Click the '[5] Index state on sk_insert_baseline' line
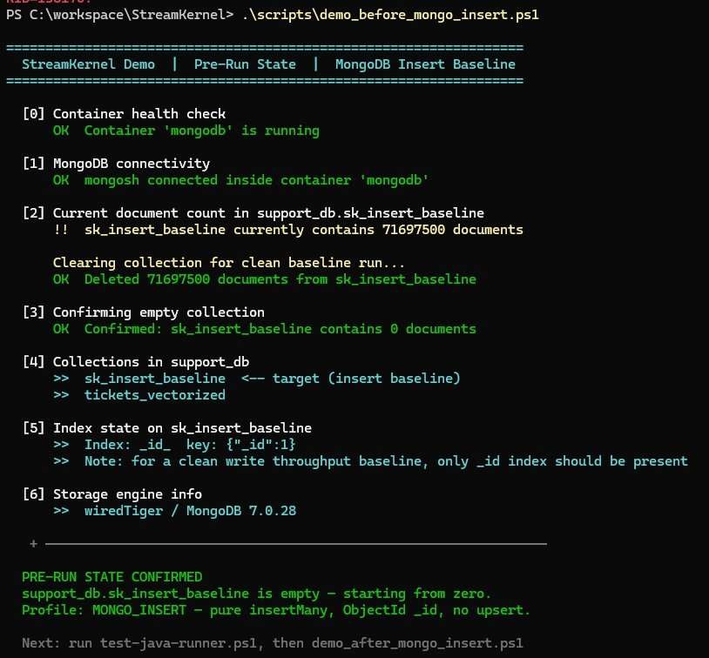Image resolution: width=709 pixels, height=658 pixels. 167,428
